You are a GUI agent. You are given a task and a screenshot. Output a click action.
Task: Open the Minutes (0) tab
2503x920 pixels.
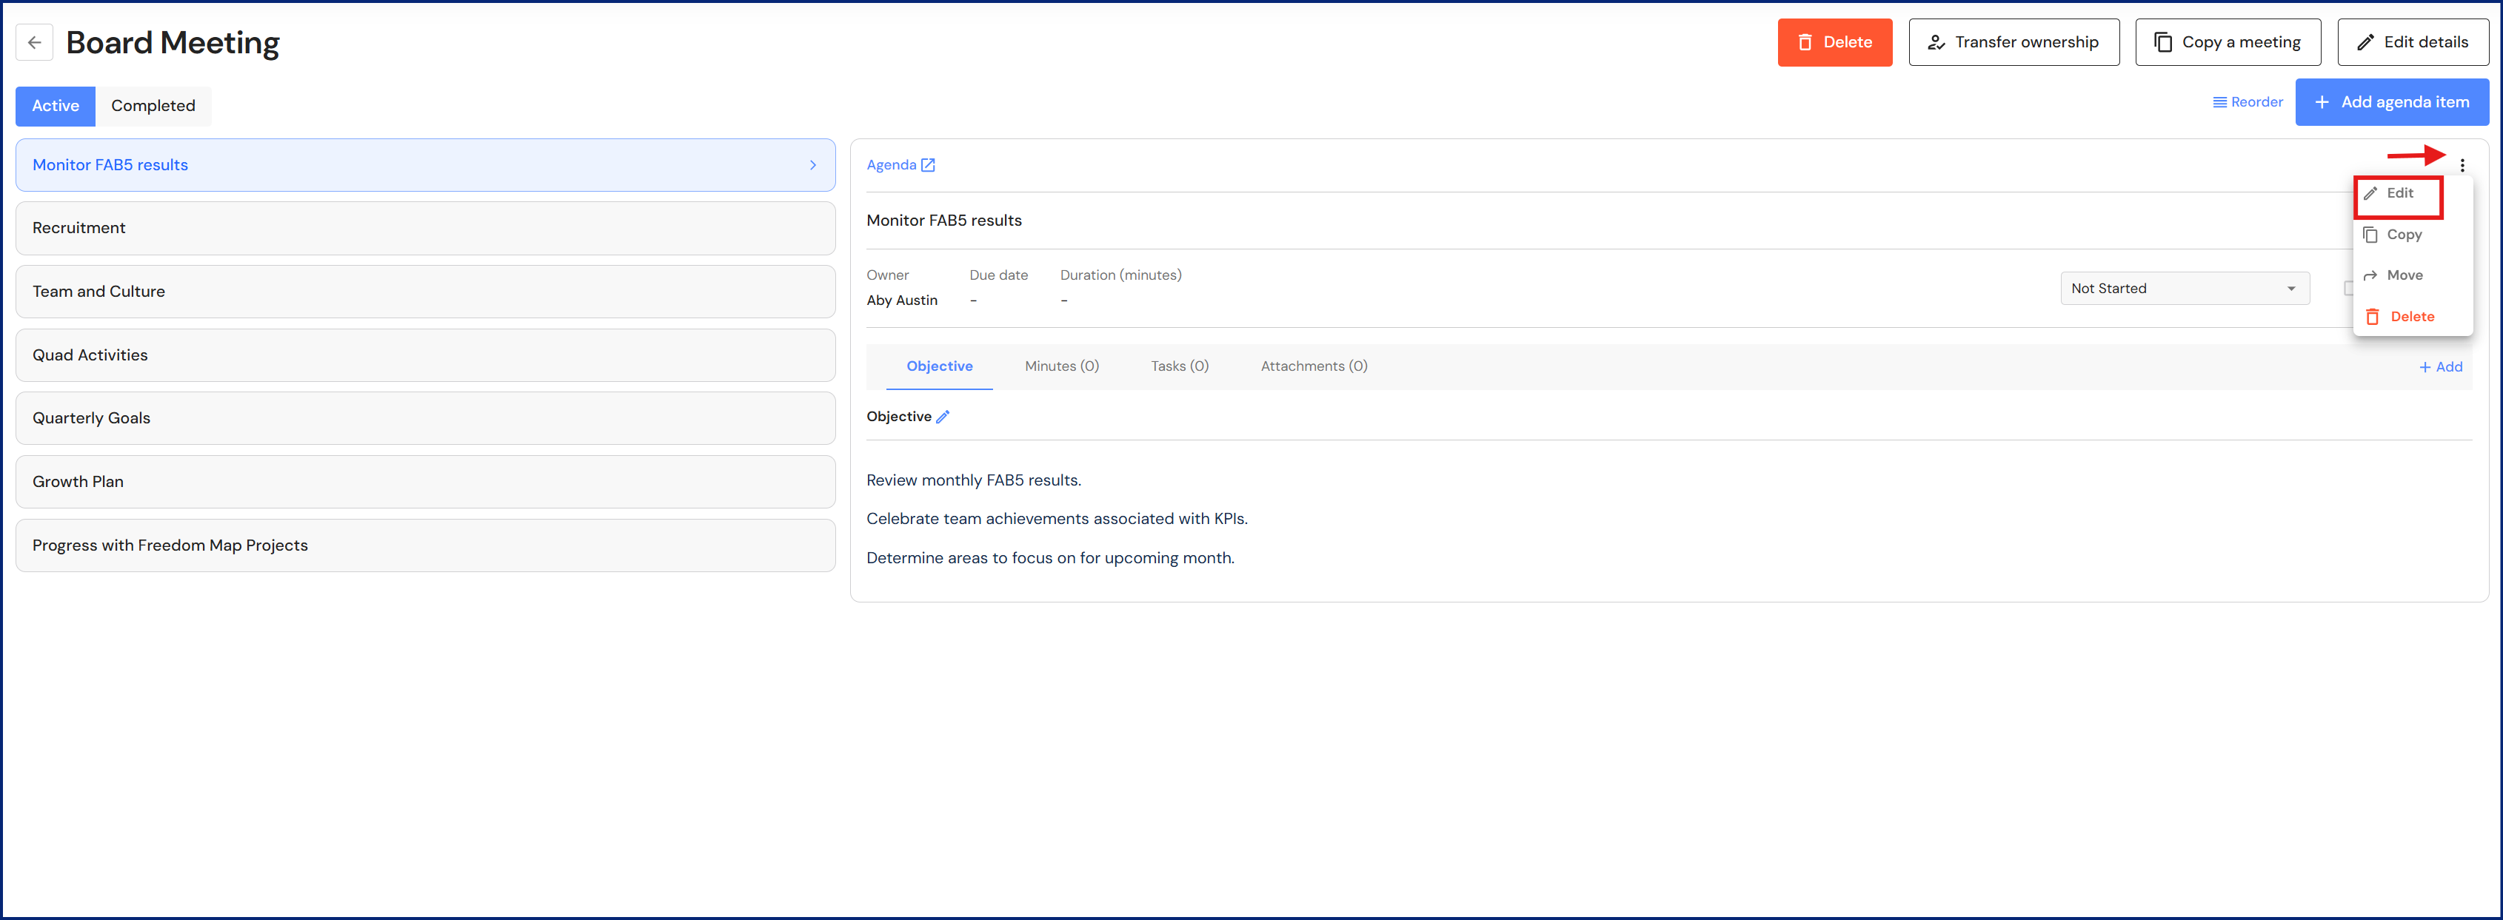pyautogui.click(x=1061, y=366)
